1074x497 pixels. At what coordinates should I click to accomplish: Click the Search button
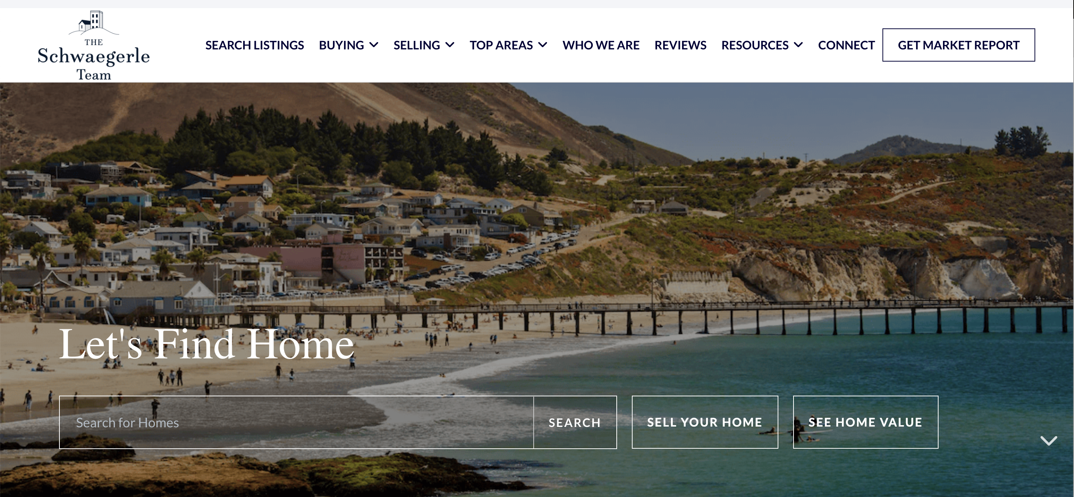575,423
